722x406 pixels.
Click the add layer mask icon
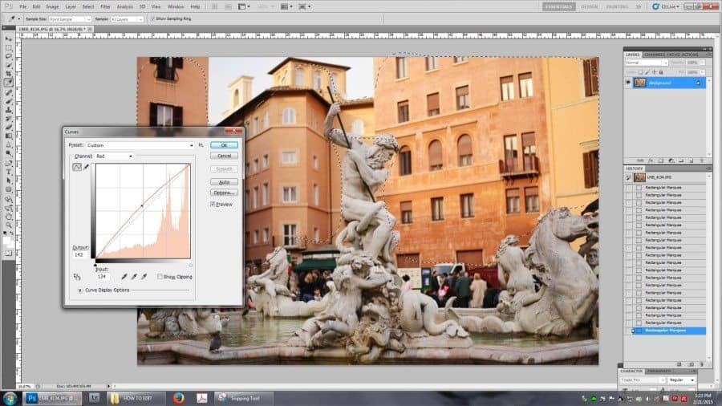[x=661, y=160]
